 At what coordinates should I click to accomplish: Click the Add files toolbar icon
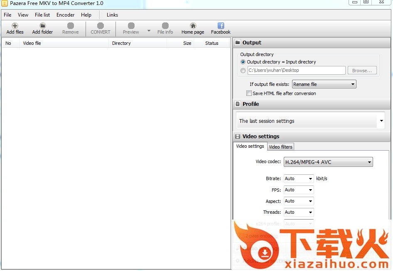pos(15,26)
